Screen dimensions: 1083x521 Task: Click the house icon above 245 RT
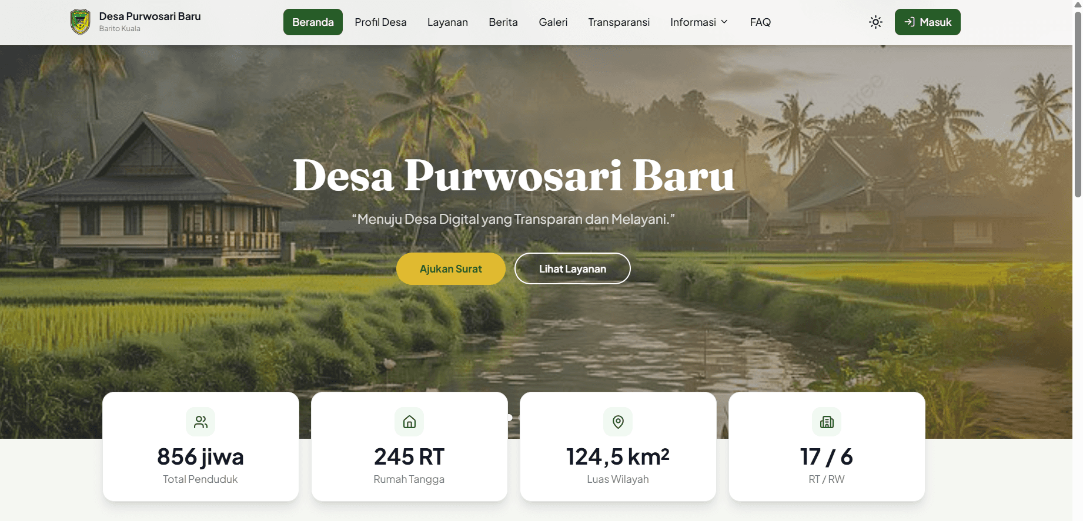(x=409, y=422)
